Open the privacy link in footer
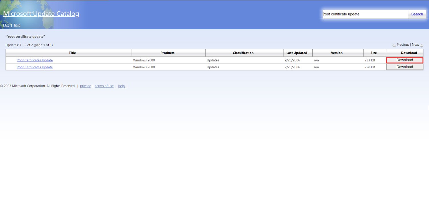The height and width of the screenshot is (208, 429). pos(85,86)
